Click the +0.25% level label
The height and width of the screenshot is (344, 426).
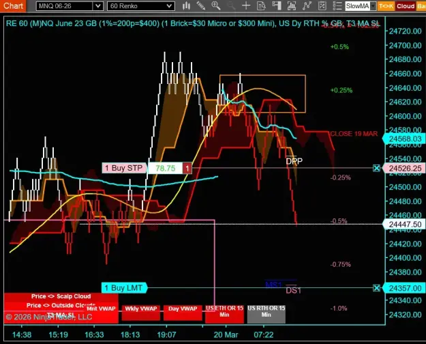click(x=341, y=90)
